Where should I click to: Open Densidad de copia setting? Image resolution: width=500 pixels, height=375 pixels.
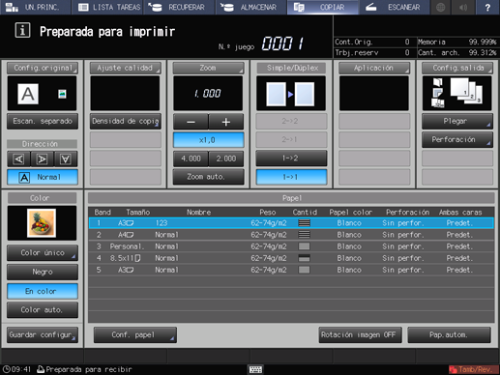125,121
